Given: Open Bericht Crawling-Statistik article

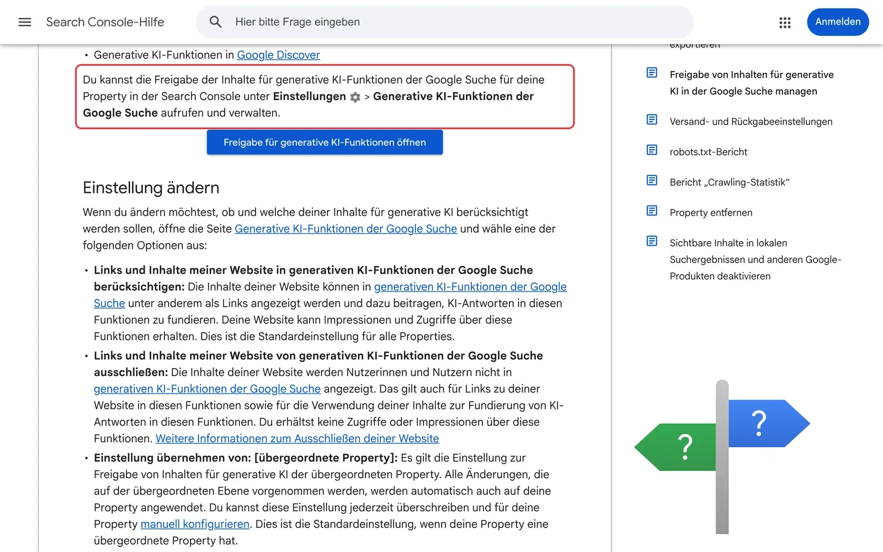Looking at the screenshot, I should pos(729,182).
